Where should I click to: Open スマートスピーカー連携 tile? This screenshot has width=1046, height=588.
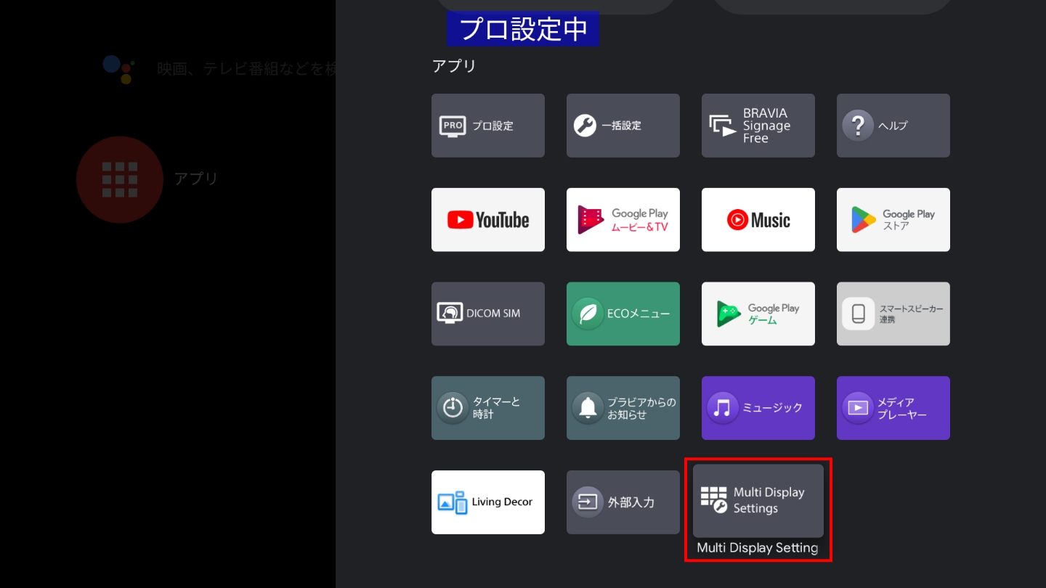click(x=893, y=314)
